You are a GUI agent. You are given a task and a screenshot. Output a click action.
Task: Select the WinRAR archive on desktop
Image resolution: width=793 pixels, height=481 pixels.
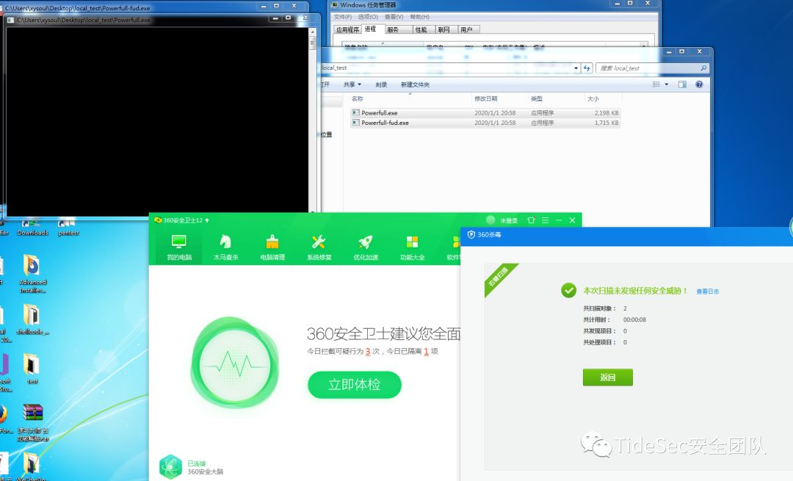tap(33, 422)
